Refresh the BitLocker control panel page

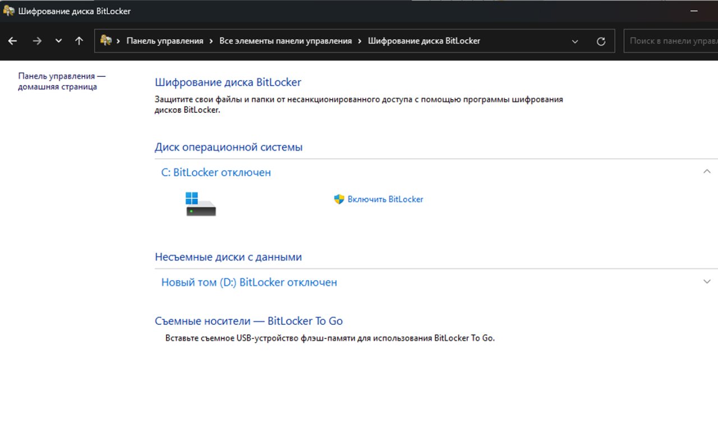601,41
